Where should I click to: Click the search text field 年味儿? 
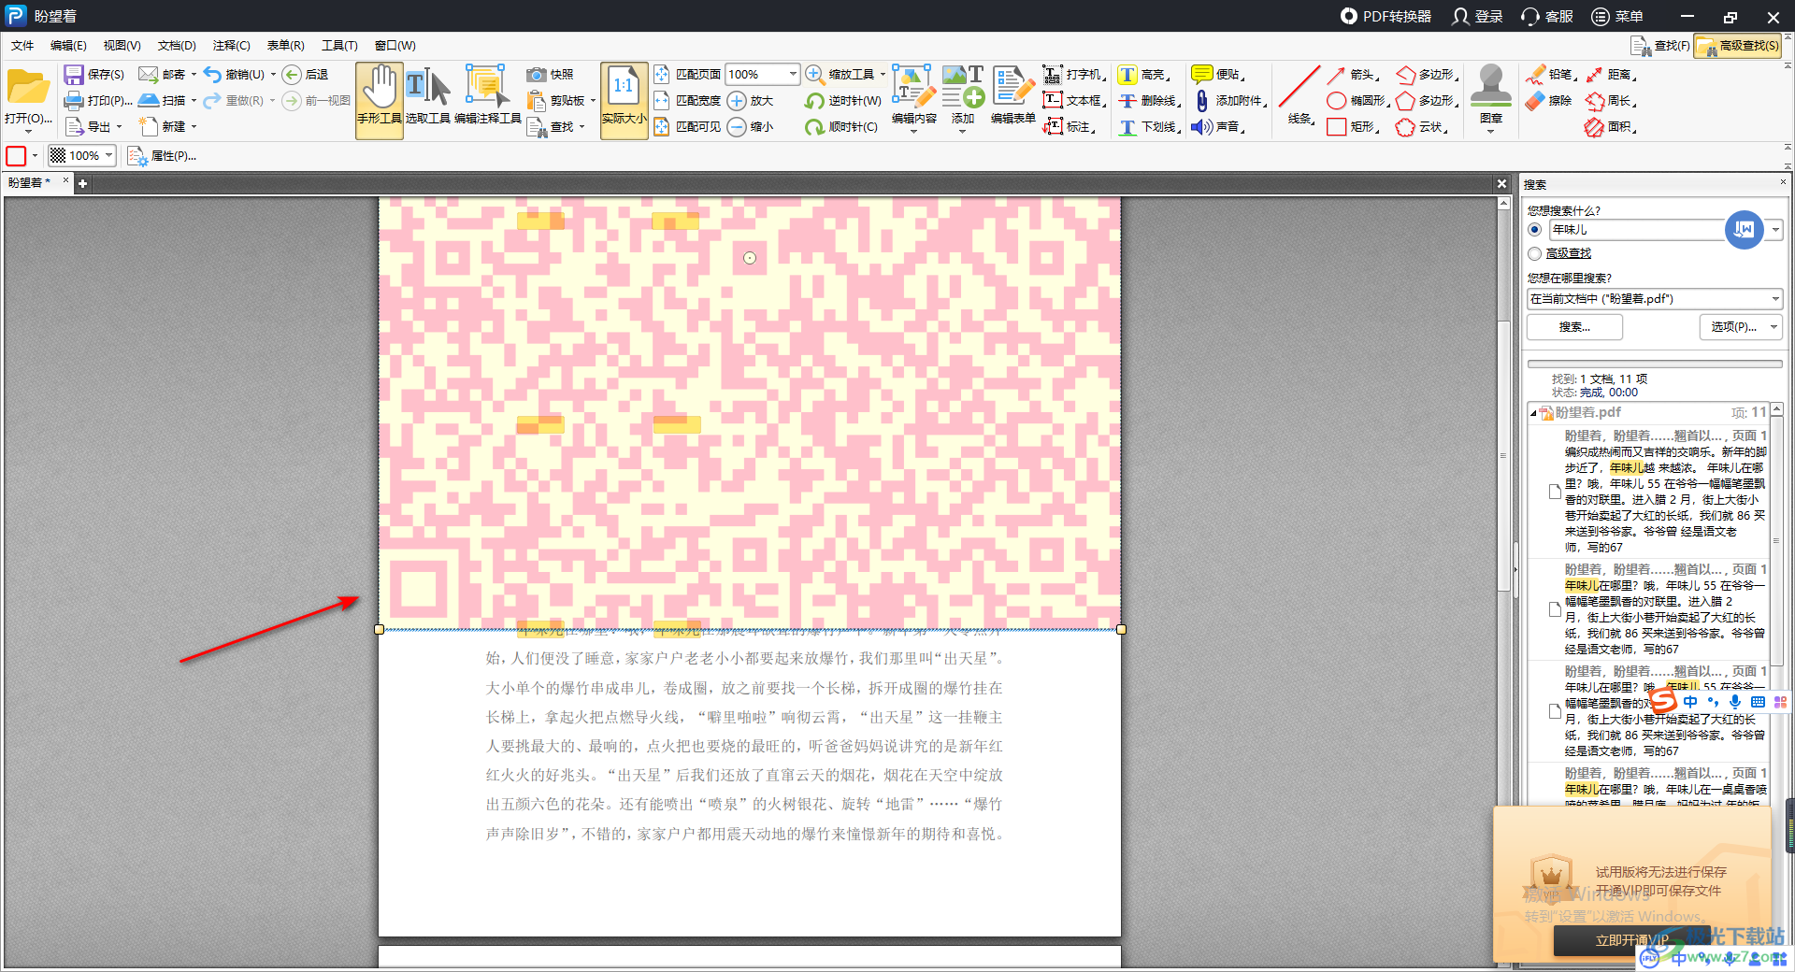pos(1636,229)
